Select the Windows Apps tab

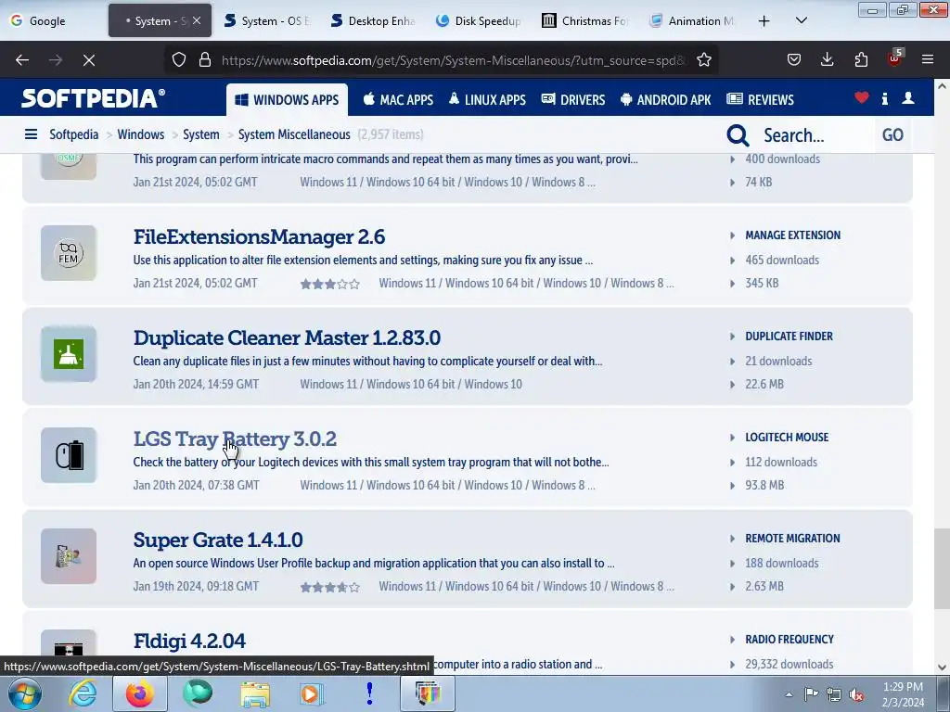click(x=288, y=100)
